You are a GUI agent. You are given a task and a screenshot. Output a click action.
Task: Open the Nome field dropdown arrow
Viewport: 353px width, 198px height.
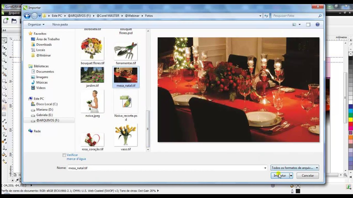265,168
